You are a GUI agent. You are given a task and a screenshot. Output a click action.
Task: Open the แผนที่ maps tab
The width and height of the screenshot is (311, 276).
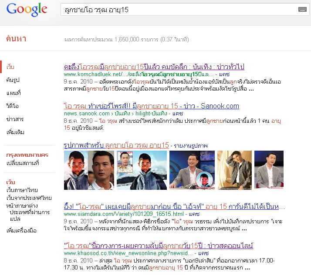(14, 93)
